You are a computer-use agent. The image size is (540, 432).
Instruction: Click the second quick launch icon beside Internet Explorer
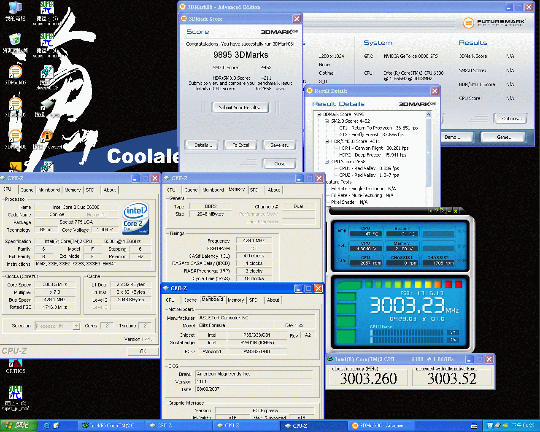(56, 426)
